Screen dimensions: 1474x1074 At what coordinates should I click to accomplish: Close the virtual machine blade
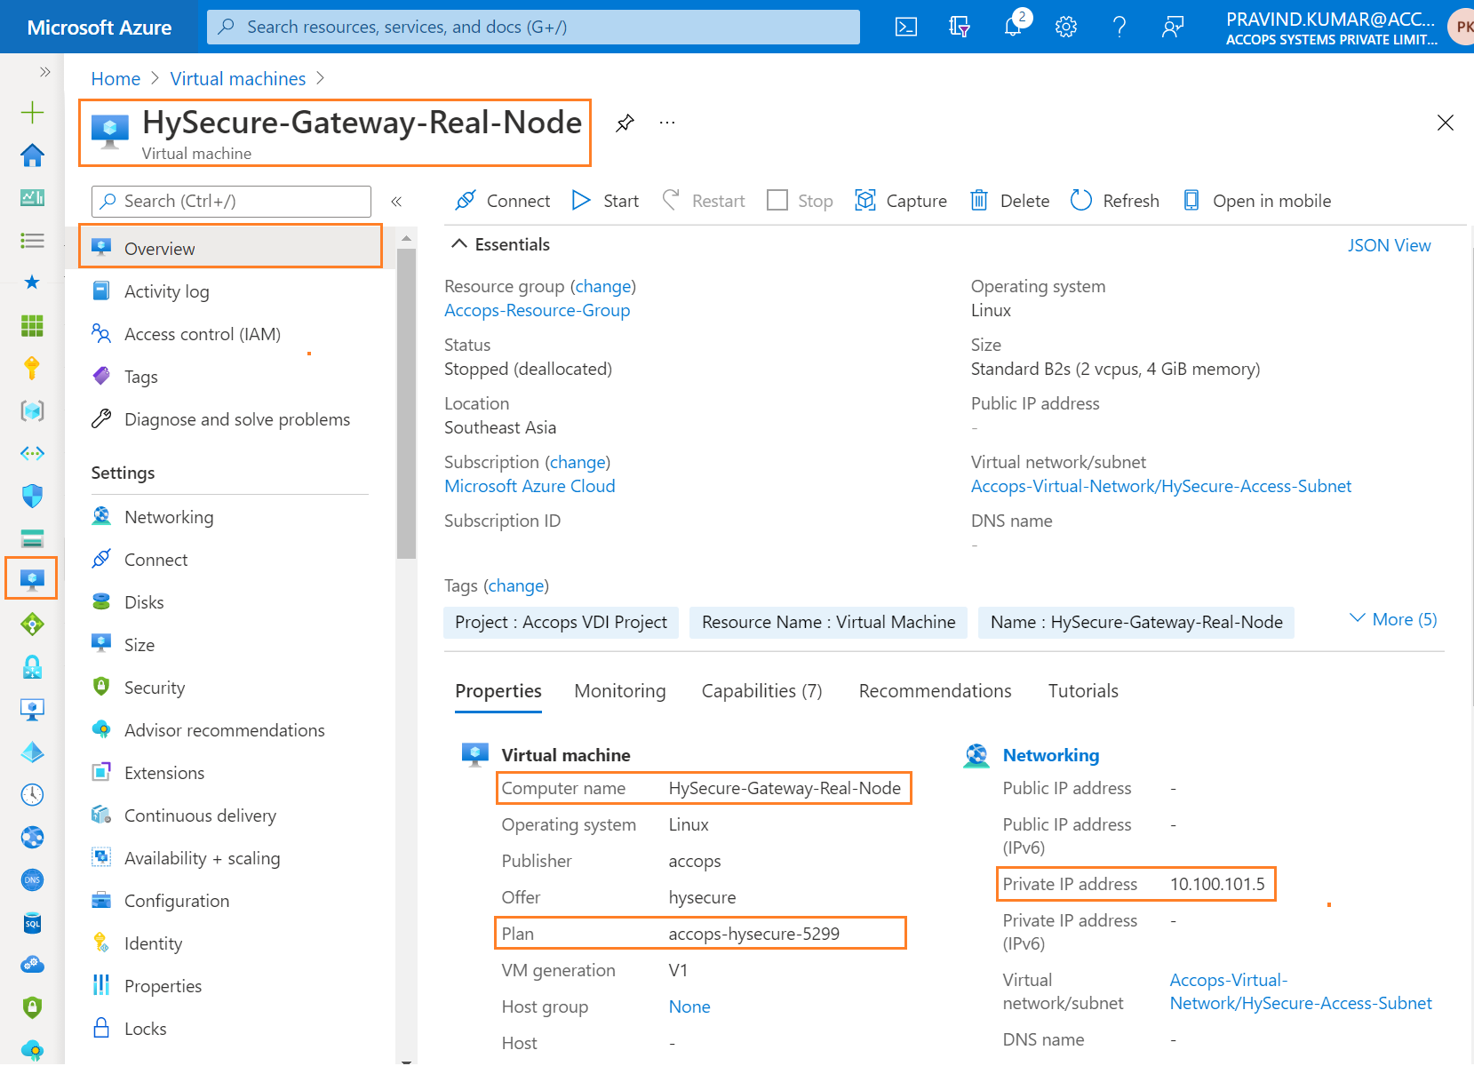coord(1446,123)
